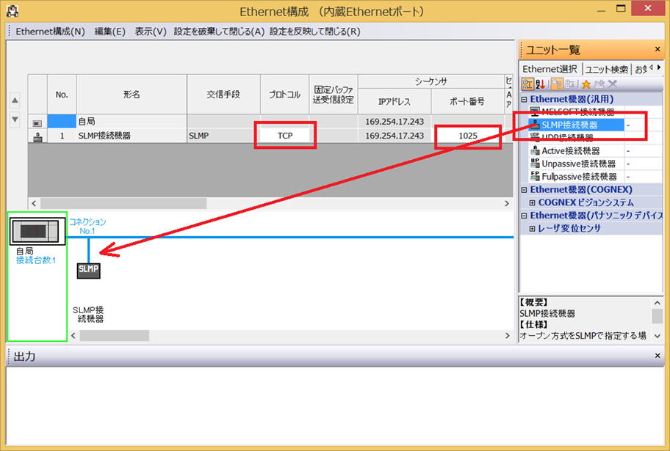Screen dimensions: 670x451
Task: Open the Ethernet構成(N) menu
Action: [50, 32]
